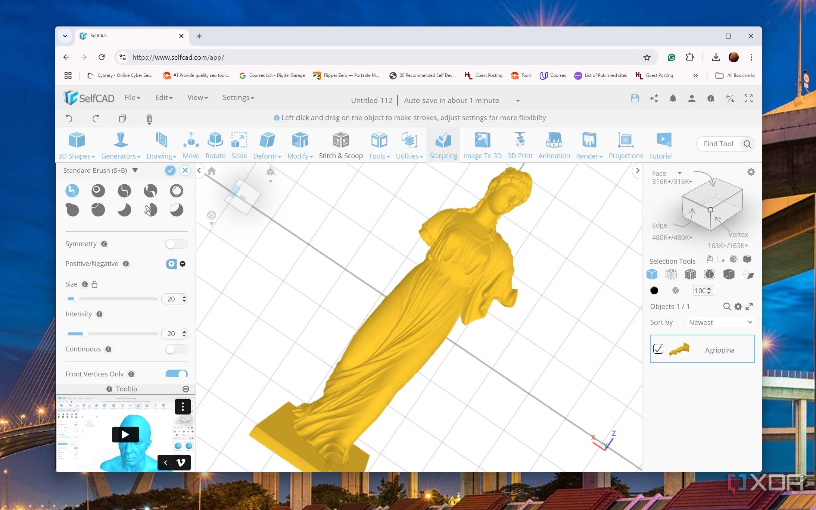Screen dimensions: 816x510
Task: Open the Sculpting tool
Action: coord(443,146)
